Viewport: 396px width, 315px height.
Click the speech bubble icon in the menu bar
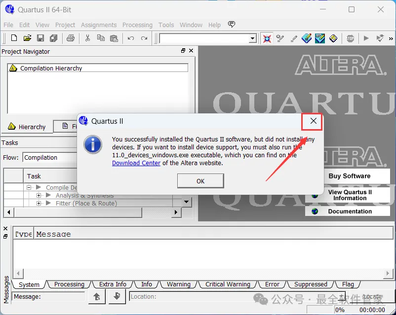[232, 24]
